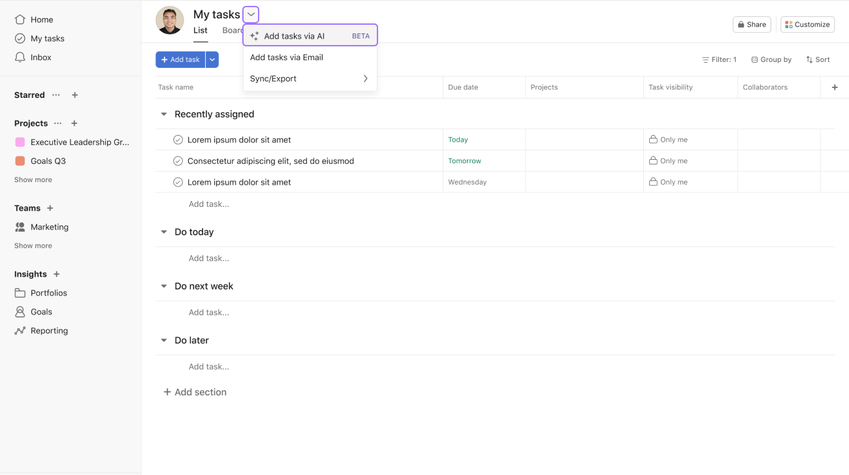This screenshot has height=475, width=849.
Task: Switch to the Board tab
Action: click(233, 30)
